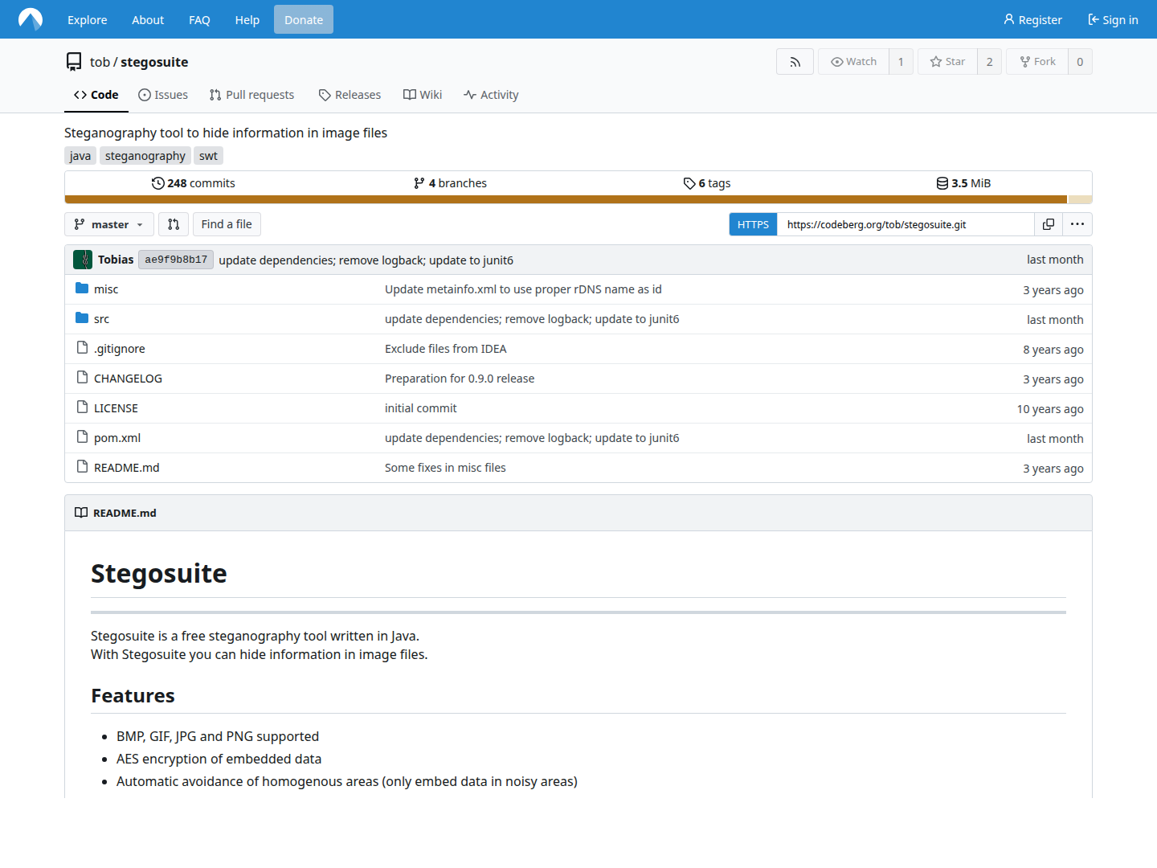Viewport: 1157px width, 868px height.
Task: Click the branches icon next to 4 branches
Action: 419,183
